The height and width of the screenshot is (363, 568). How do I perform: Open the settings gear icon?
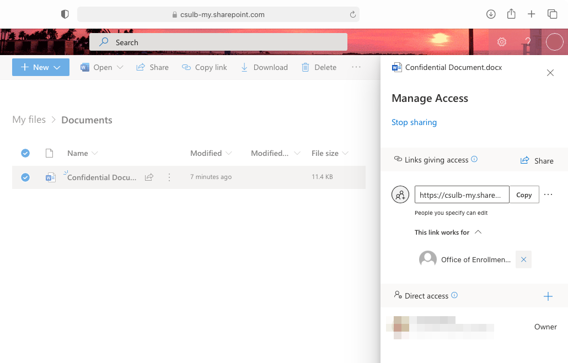pyautogui.click(x=501, y=42)
